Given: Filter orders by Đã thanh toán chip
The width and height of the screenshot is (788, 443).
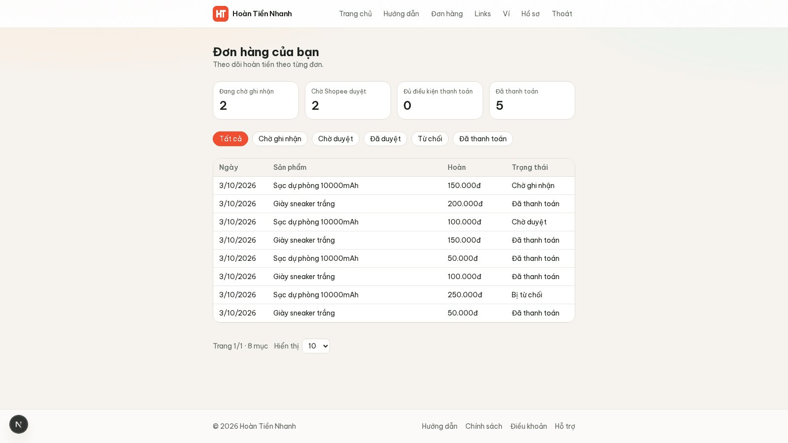Looking at the screenshot, I should pos(483,139).
